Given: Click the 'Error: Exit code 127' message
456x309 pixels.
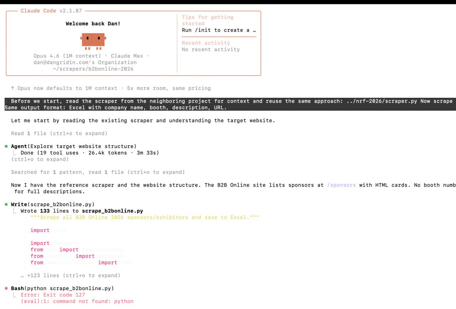Looking at the screenshot, I should point(53,295).
